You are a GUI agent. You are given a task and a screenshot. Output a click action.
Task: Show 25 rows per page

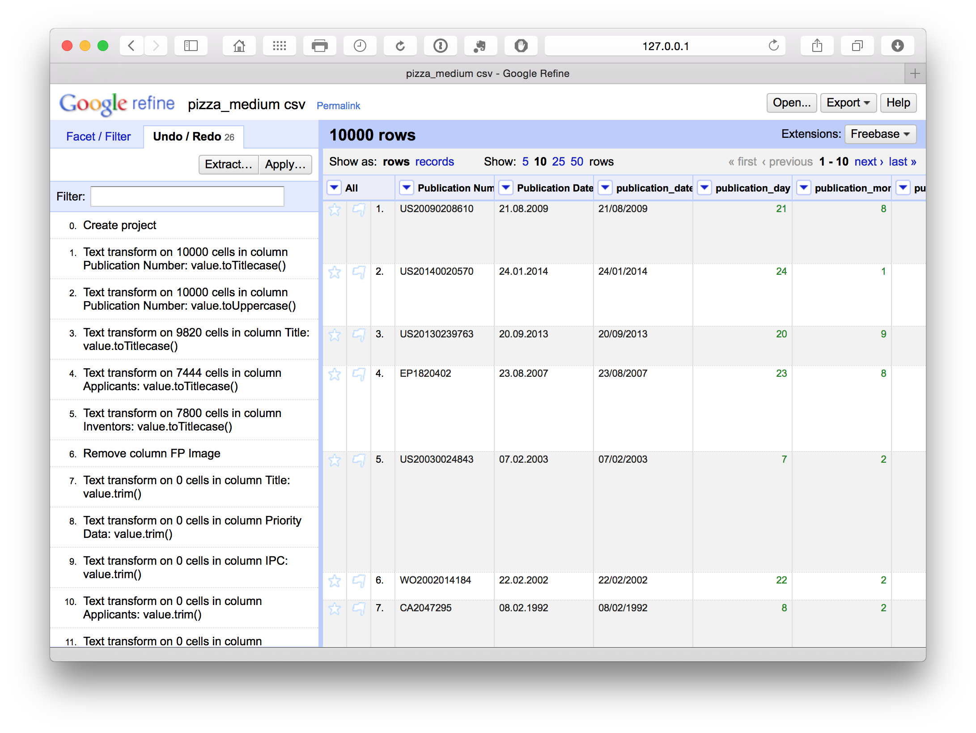coord(558,162)
